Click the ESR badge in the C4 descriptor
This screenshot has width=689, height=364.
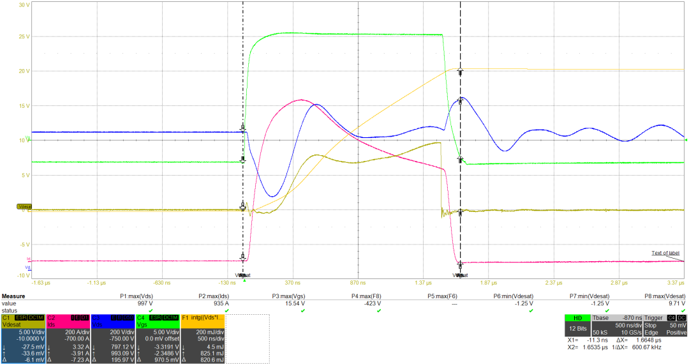click(x=156, y=317)
